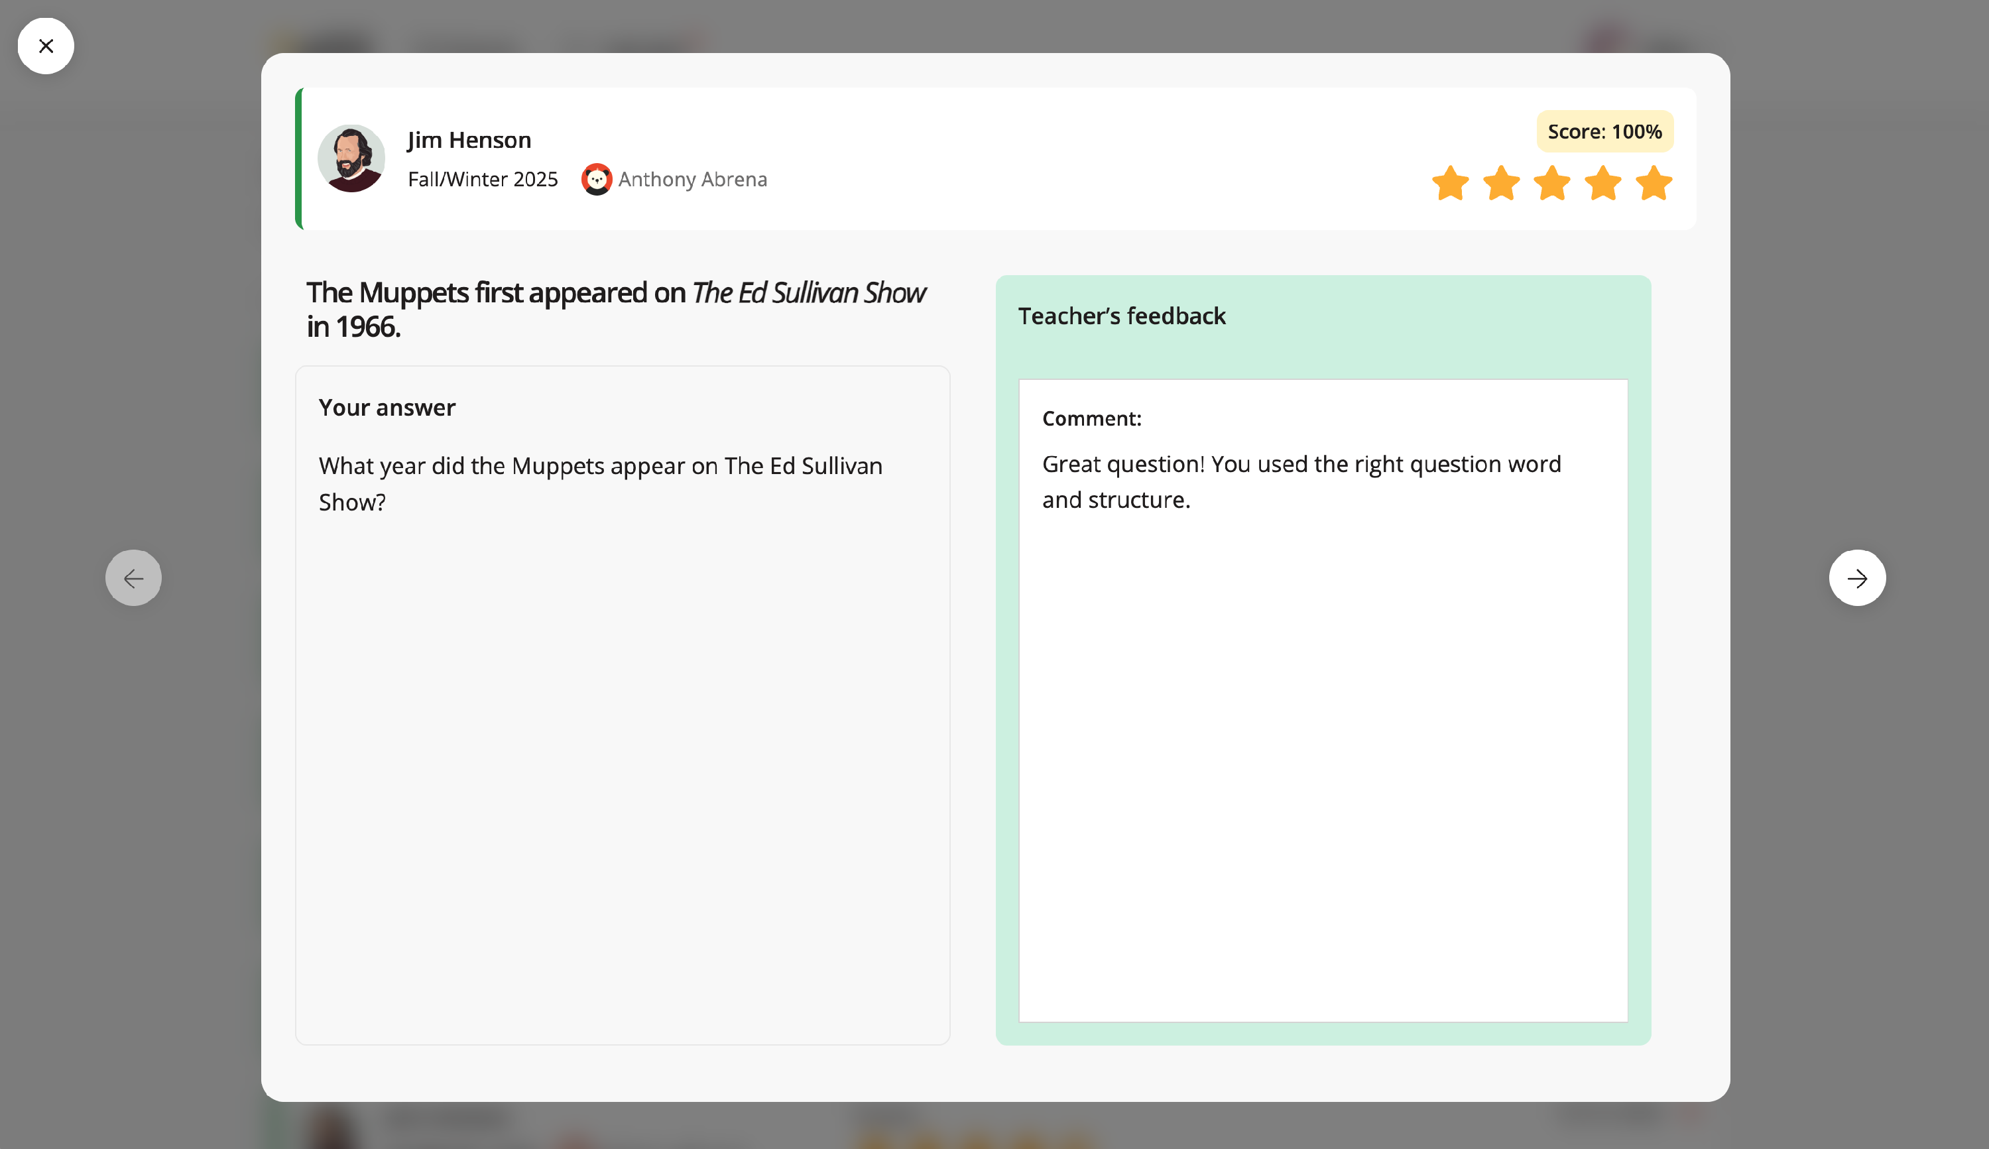This screenshot has height=1149, width=1989.
Task: Click the Score: 100% badge
Action: (1604, 131)
